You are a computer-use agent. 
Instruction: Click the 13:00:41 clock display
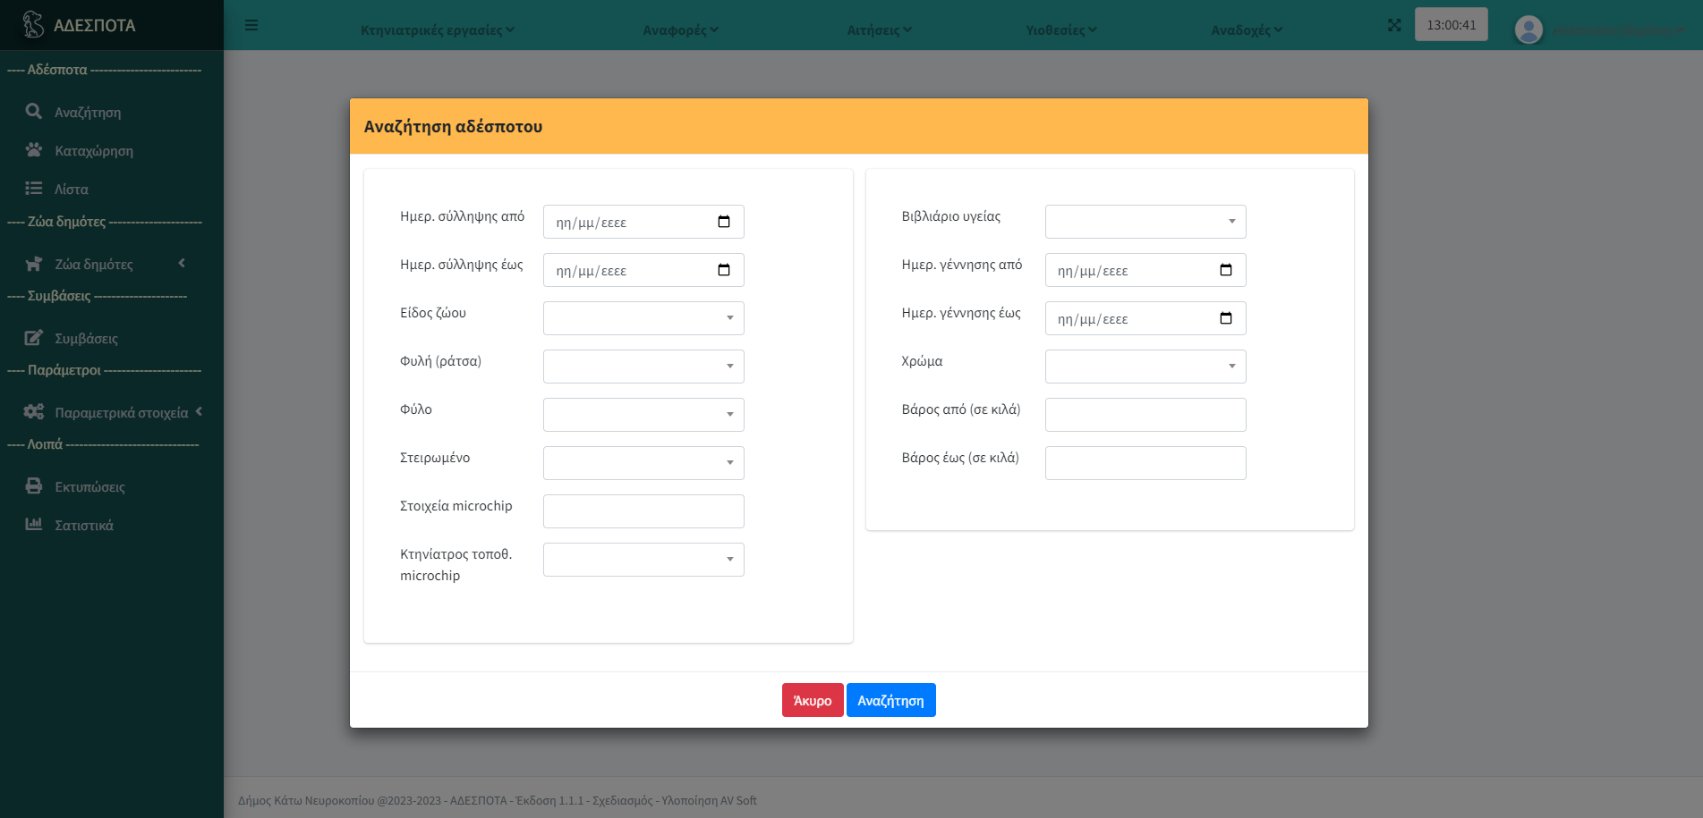tap(1452, 25)
